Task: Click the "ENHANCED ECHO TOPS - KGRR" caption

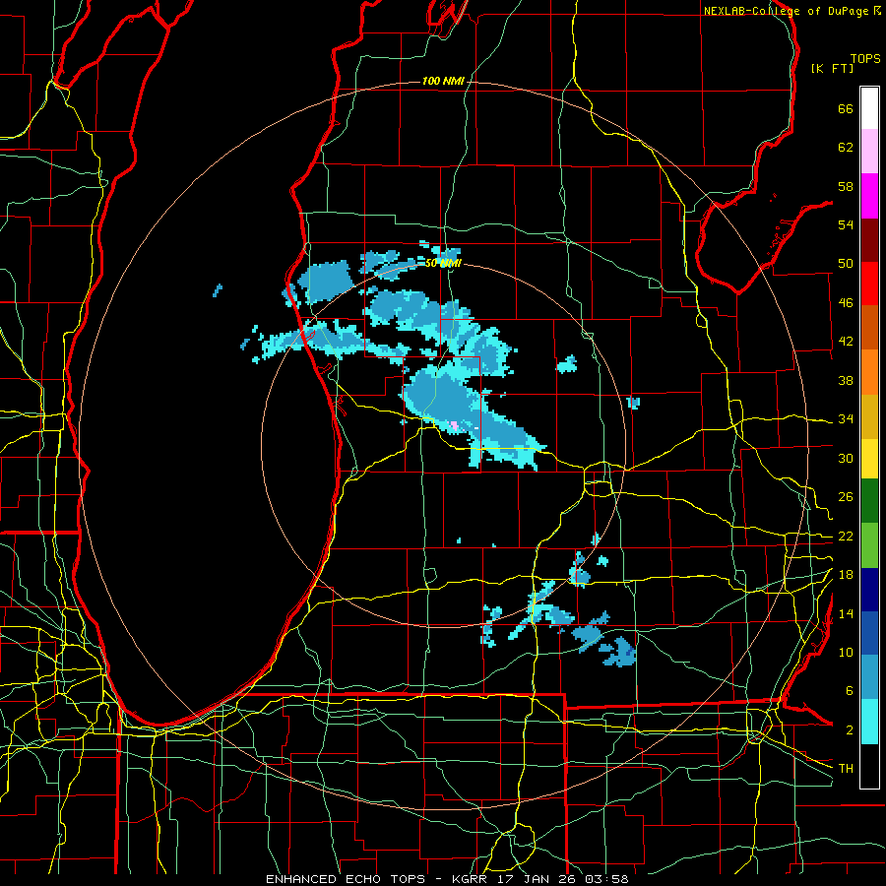Action: point(376,879)
